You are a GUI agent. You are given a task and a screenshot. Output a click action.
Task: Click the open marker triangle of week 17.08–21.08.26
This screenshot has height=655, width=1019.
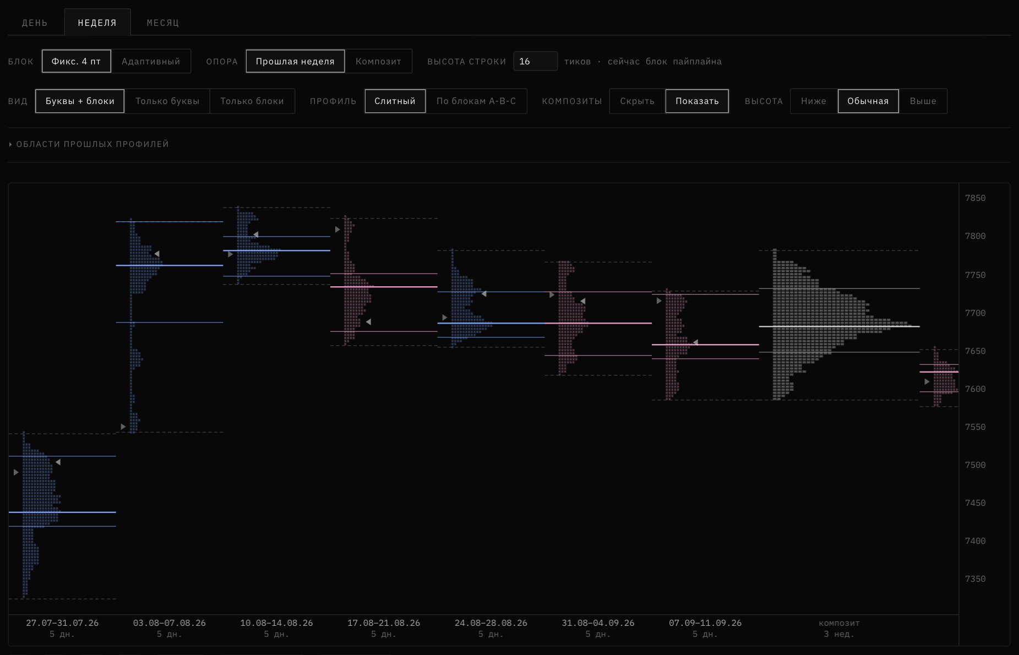pos(337,230)
